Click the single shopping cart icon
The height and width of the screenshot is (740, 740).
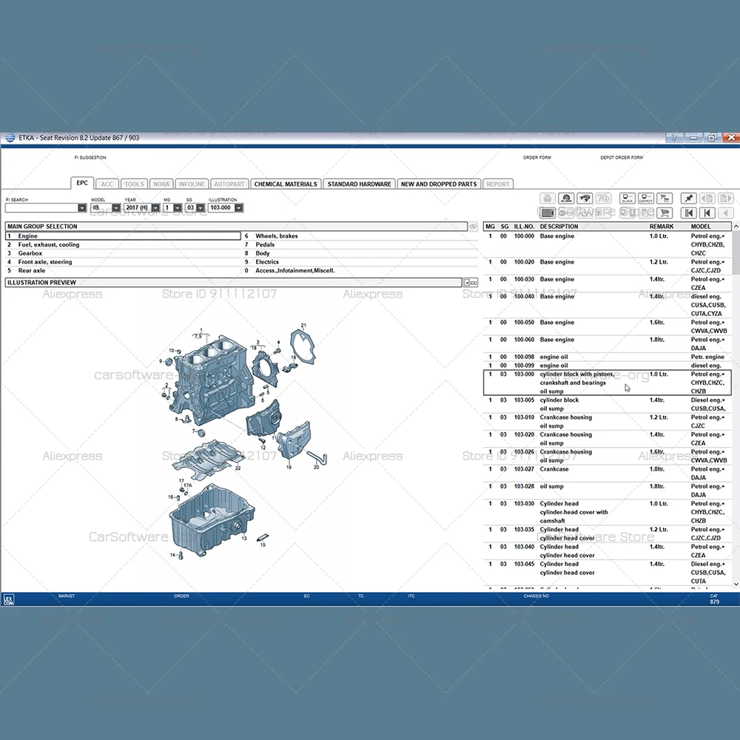665,213
